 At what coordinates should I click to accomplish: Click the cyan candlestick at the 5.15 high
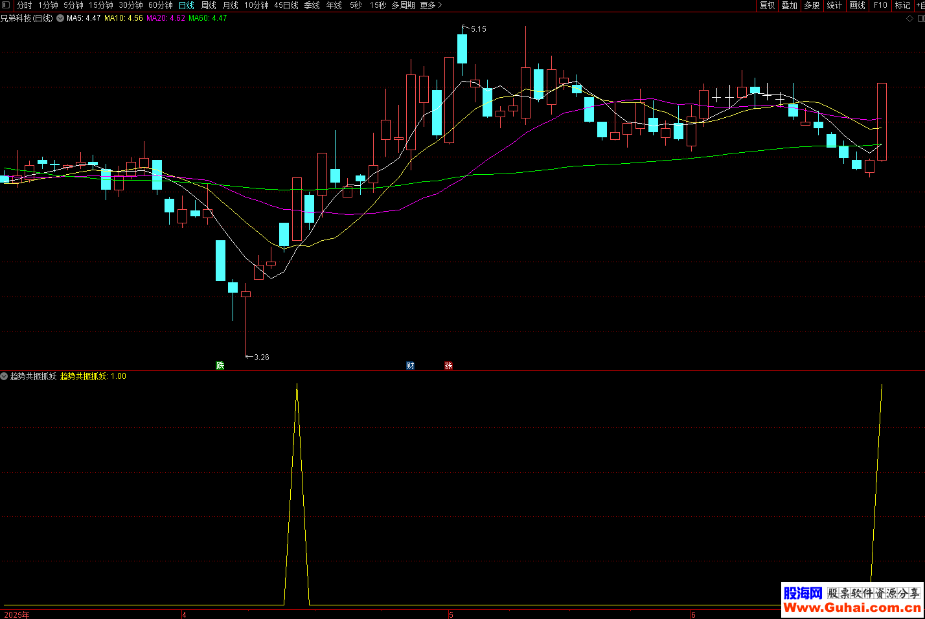click(462, 49)
